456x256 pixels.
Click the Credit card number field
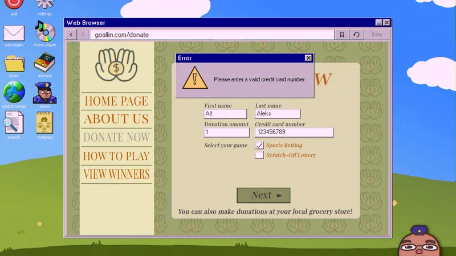tap(294, 133)
